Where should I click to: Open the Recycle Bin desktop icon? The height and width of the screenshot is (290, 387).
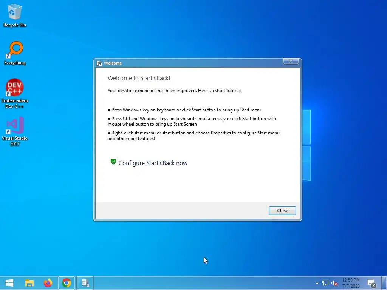pos(15,15)
